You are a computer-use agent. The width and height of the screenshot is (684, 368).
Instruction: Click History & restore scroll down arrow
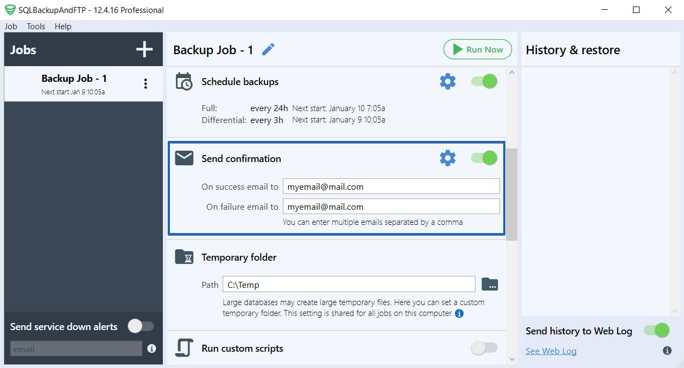675,311
